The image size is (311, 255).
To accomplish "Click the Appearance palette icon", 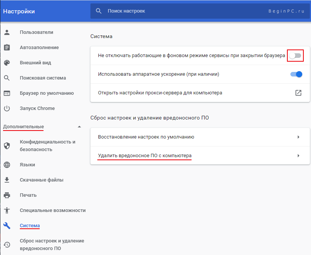I will (7, 63).
